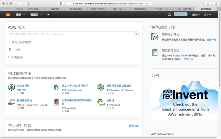This screenshot has width=221, height=139.
Task: Click 立即开始 under 获取最佳实践
Action: (188, 59)
